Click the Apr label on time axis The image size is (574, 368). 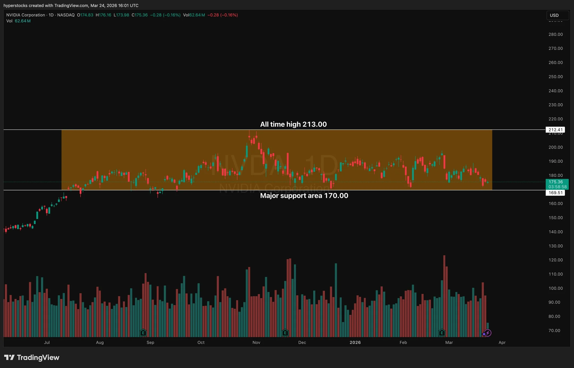[x=502, y=342]
